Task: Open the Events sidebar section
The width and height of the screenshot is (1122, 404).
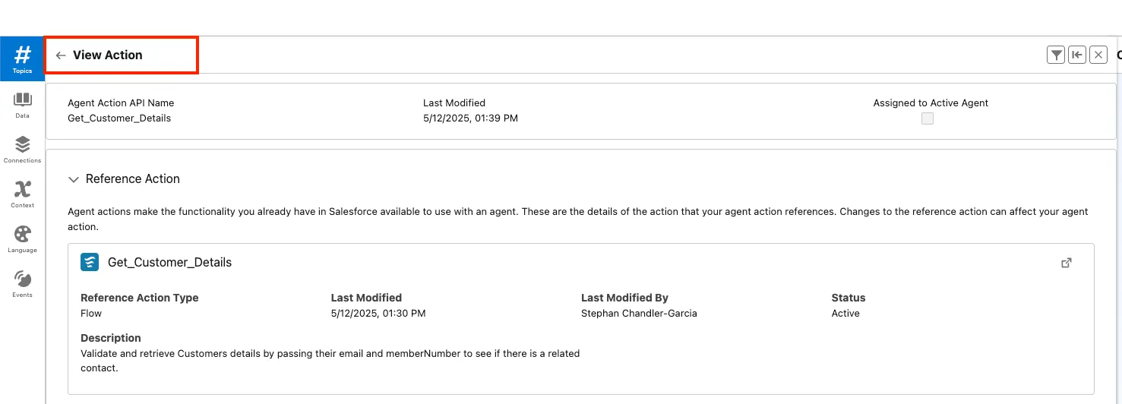Action: (22, 283)
